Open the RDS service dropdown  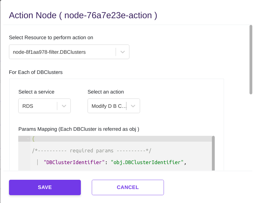pos(44,106)
